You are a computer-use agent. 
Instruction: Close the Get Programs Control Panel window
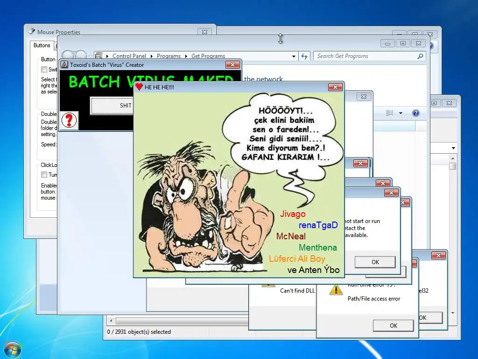(419, 43)
